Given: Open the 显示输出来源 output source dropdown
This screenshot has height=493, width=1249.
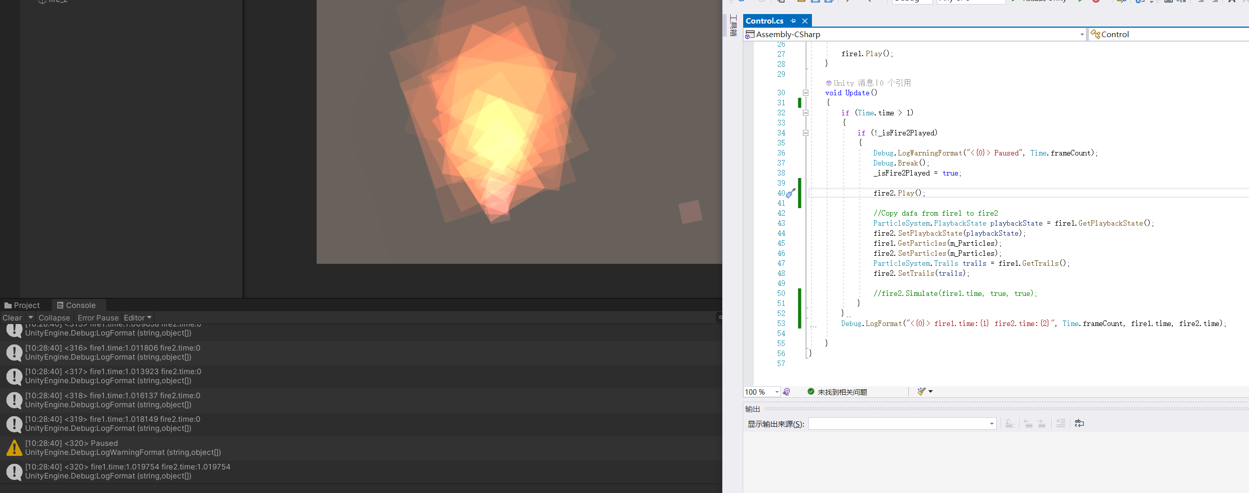Looking at the screenshot, I should click(x=991, y=424).
